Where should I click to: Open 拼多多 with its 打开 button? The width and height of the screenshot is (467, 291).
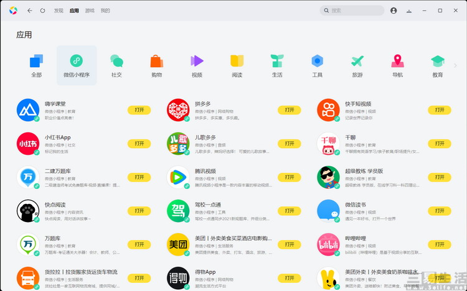click(x=290, y=110)
